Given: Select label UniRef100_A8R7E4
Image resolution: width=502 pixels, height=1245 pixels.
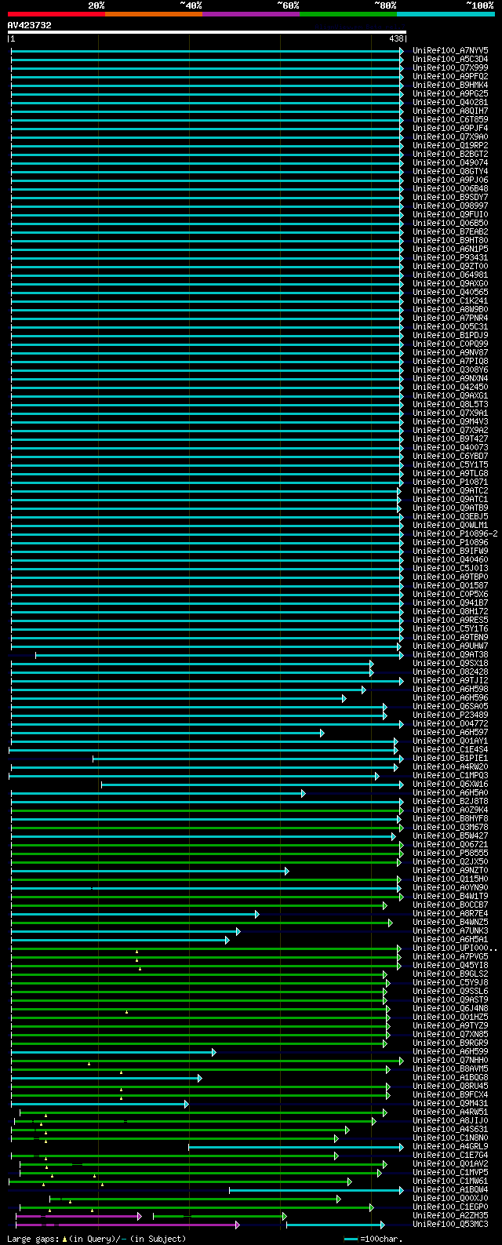Looking at the screenshot, I should click(x=450, y=913).
